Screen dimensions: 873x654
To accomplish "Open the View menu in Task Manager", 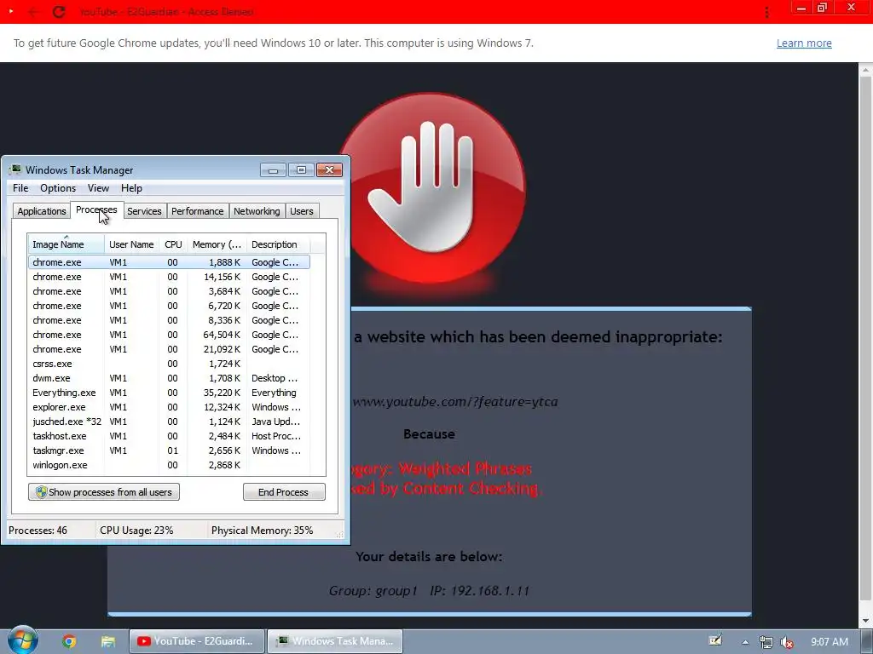I will (98, 188).
